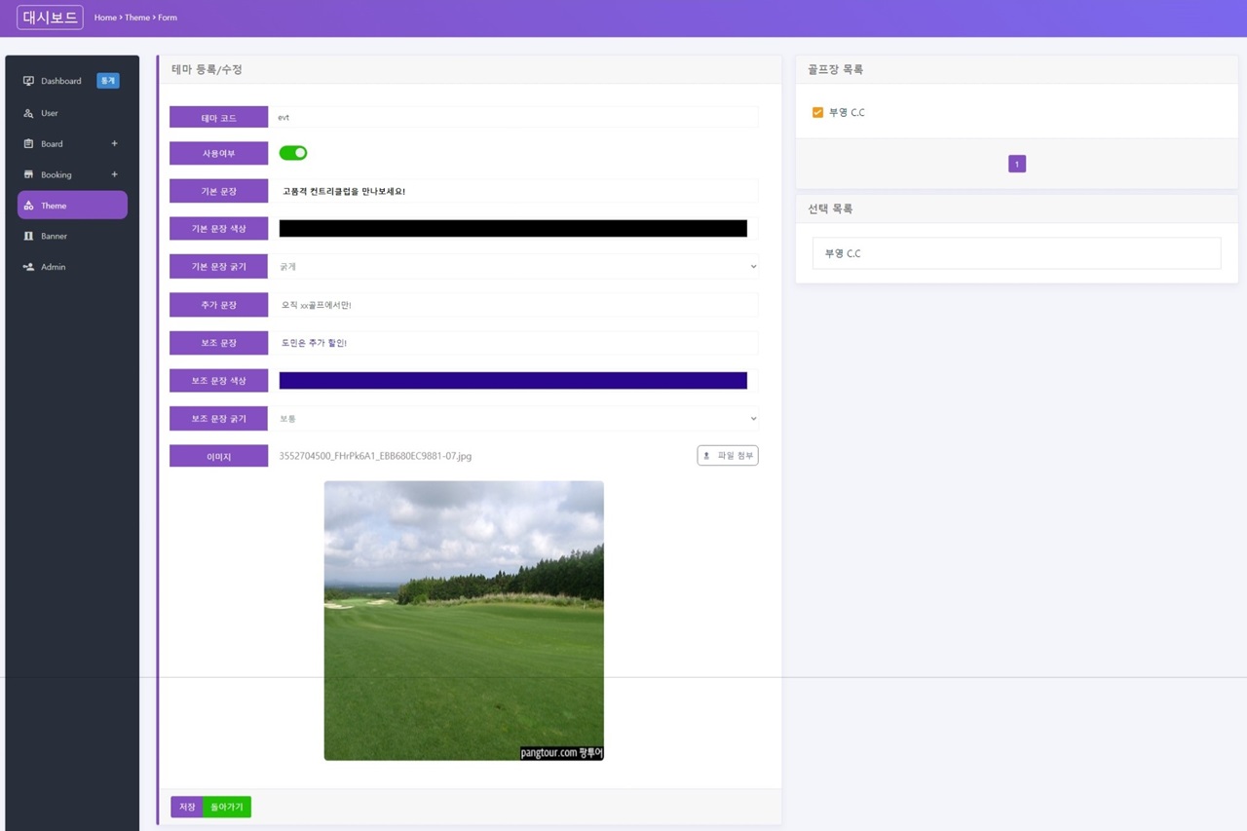This screenshot has height=831, width=1247.
Task: Click Theme in the breadcrumb
Action: 137,18
